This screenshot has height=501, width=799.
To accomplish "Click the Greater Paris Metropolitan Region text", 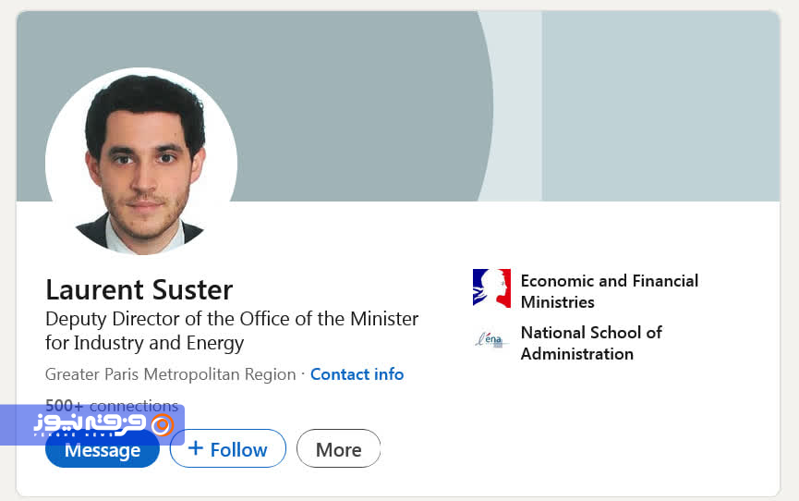I will (x=170, y=374).
